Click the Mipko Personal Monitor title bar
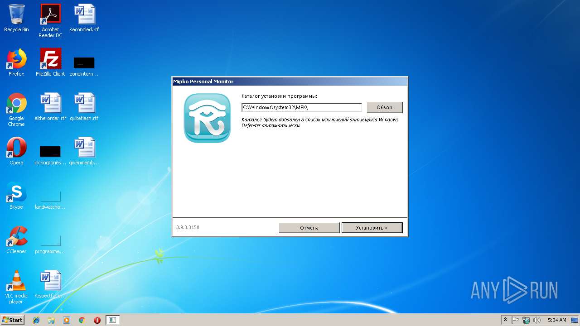Image resolution: width=580 pixels, height=326 pixels. click(290, 81)
